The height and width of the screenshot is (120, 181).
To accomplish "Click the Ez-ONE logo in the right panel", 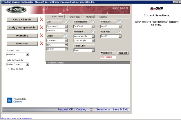I will [x=157, y=8].
